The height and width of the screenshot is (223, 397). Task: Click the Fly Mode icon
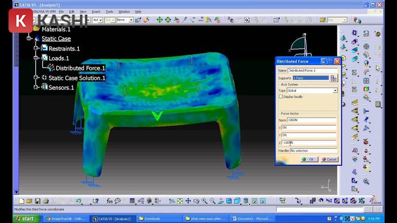click(172, 201)
